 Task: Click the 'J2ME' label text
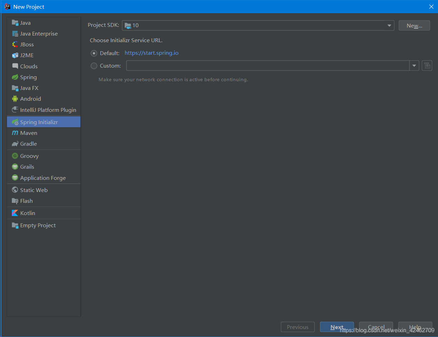27,55
